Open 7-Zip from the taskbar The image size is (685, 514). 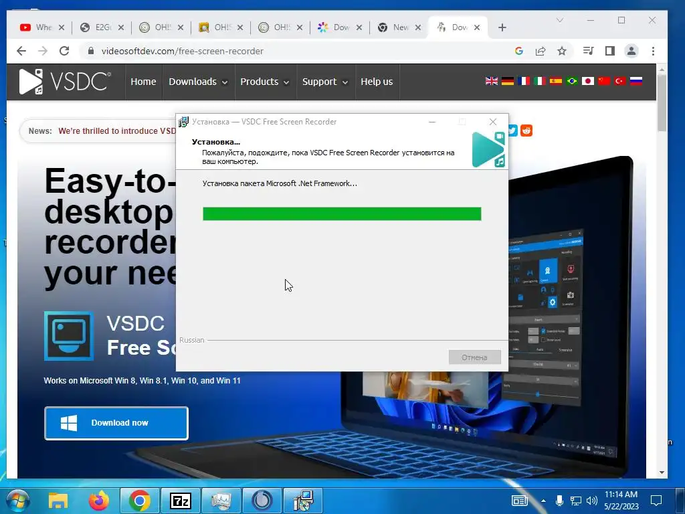[181, 501]
